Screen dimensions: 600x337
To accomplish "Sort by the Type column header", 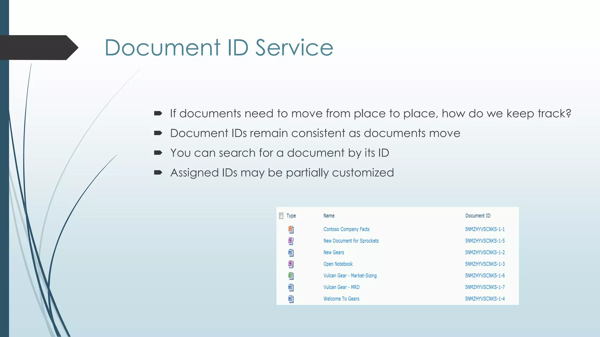I will click(x=291, y=216).
